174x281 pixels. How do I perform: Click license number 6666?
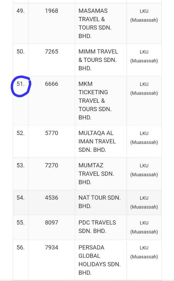coord(51,84)
